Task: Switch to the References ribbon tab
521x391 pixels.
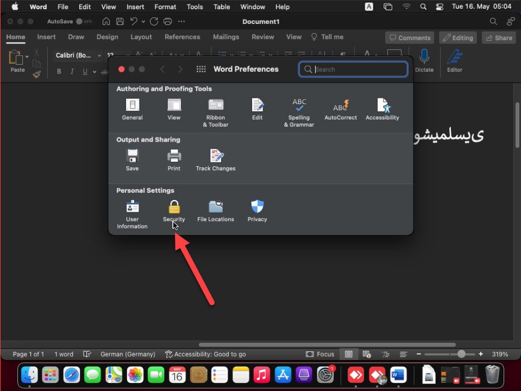Action: (x=183, y=37)
